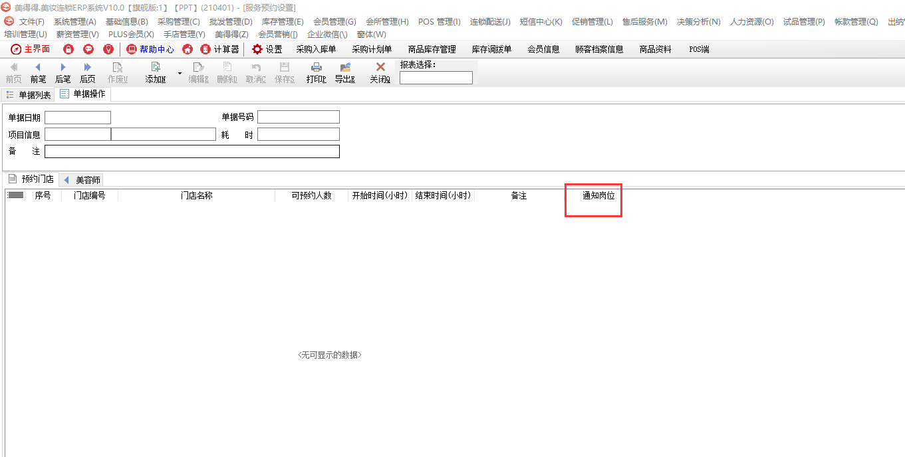This screenshot has width=905, height=457.
Task: Select the 预约门店 tab
Action: [31, 179]
